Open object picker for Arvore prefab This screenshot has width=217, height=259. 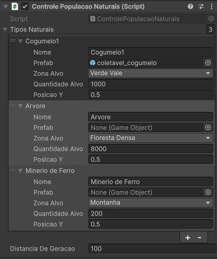click(x=208, y=127)
